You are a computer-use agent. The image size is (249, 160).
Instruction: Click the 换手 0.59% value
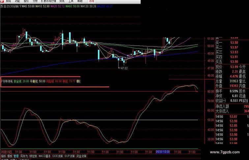click(x=234, y=91)
